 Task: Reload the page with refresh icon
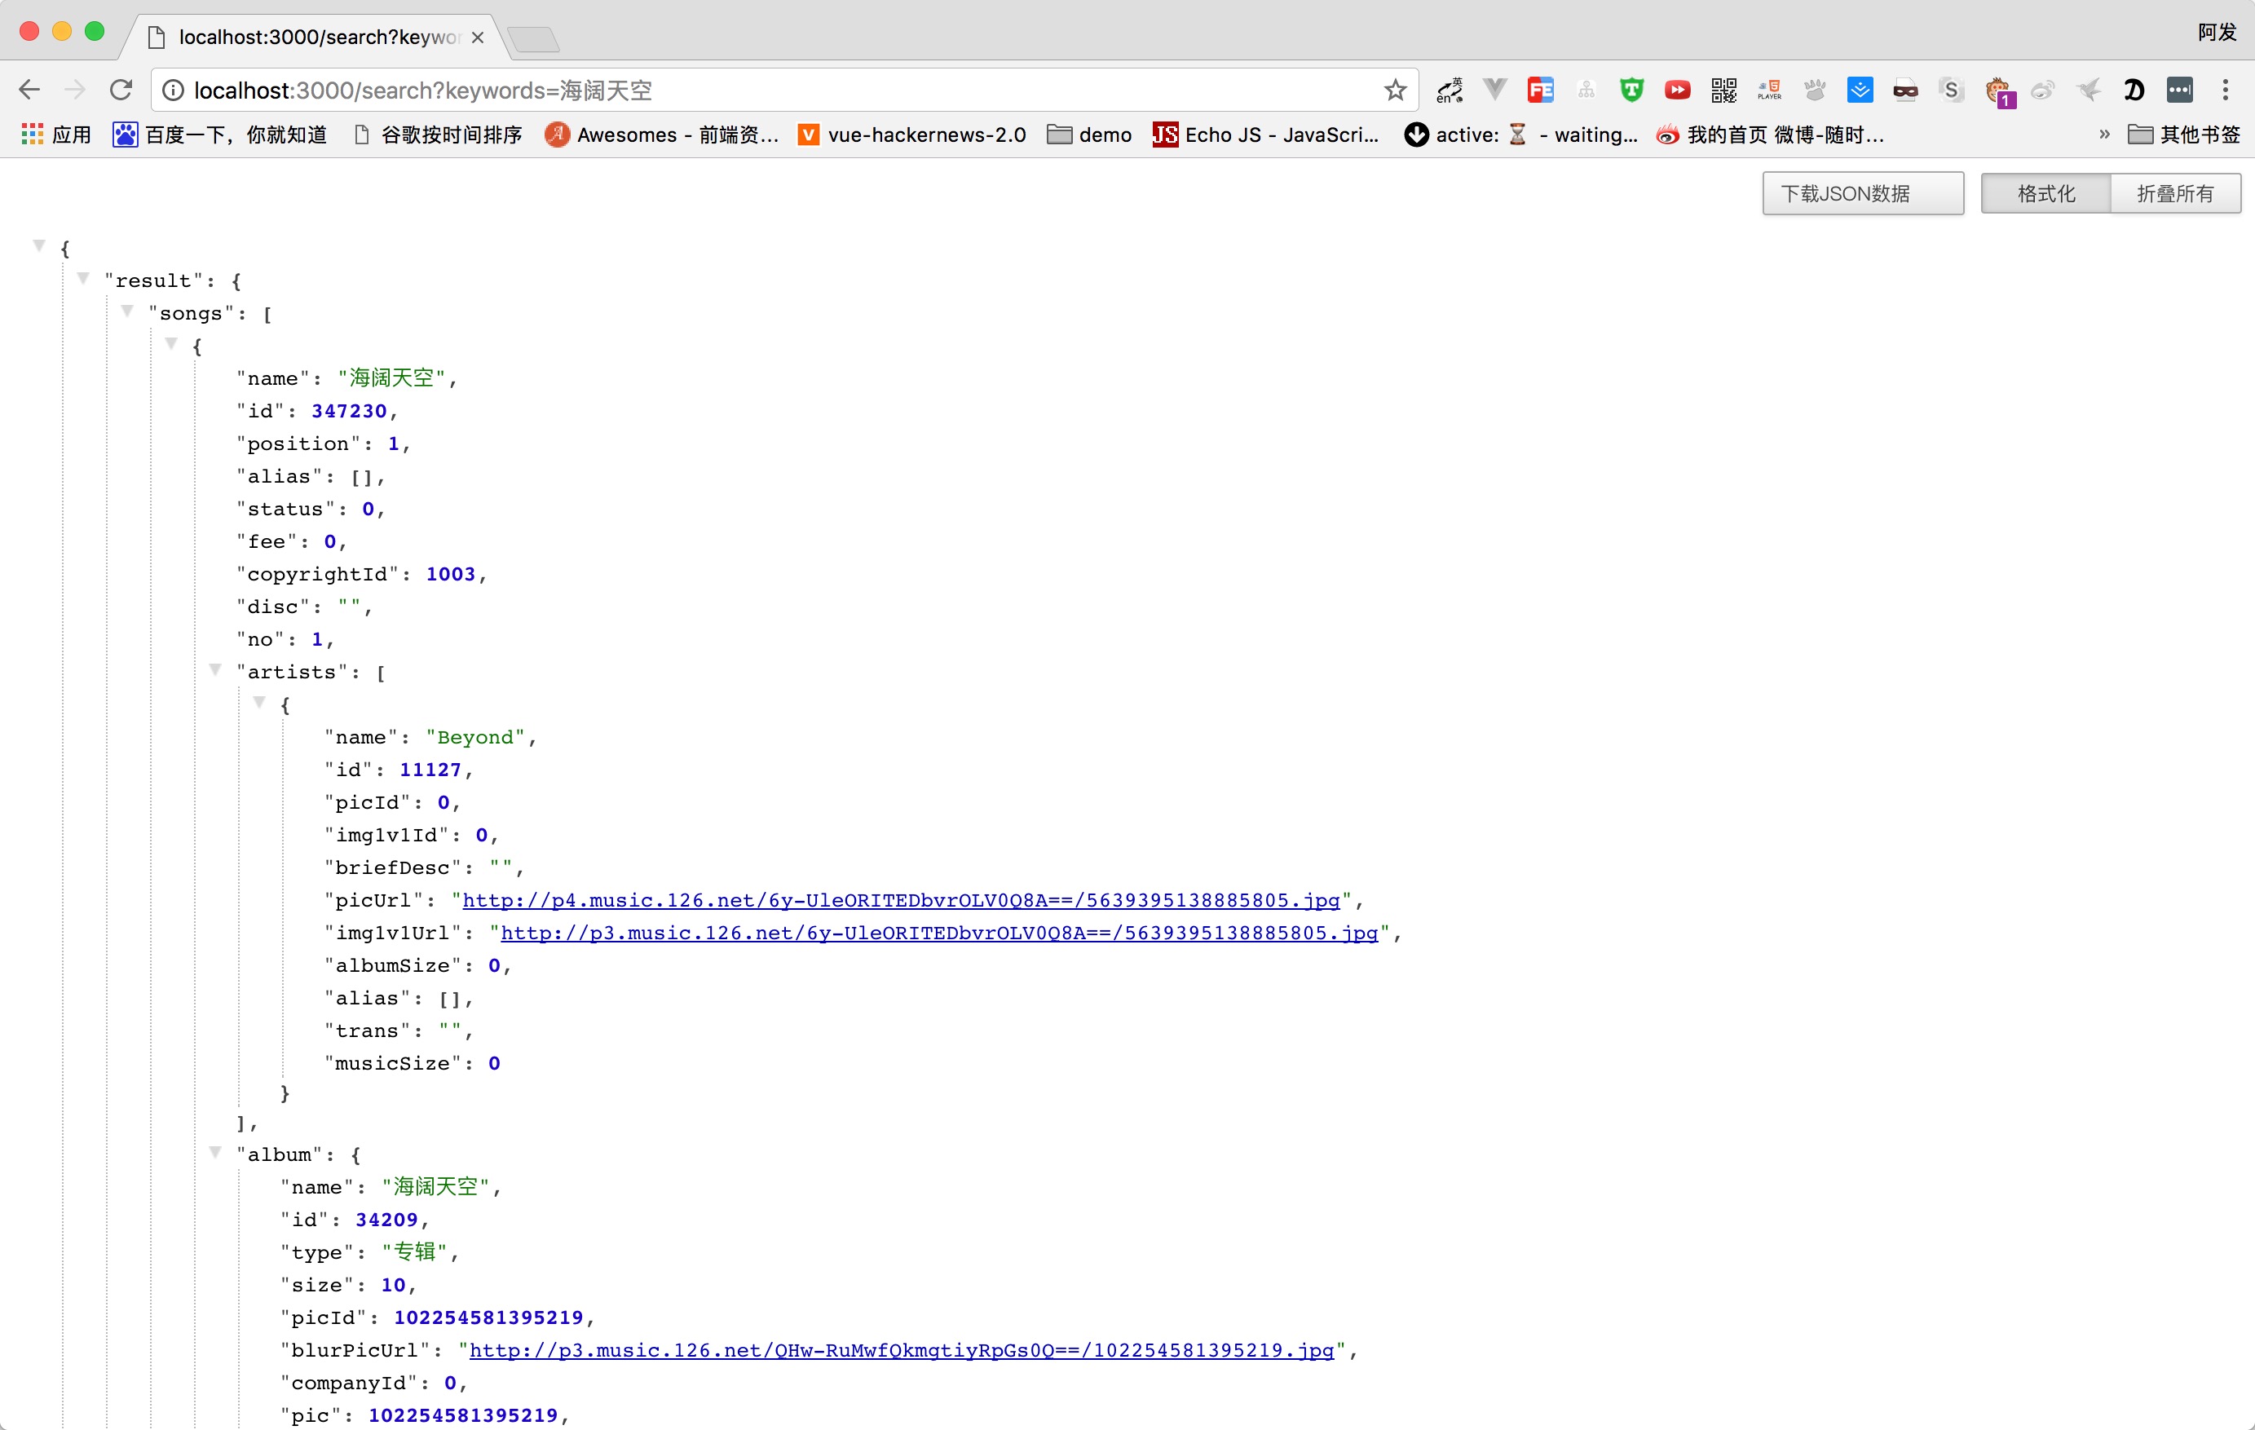[121, 90]
